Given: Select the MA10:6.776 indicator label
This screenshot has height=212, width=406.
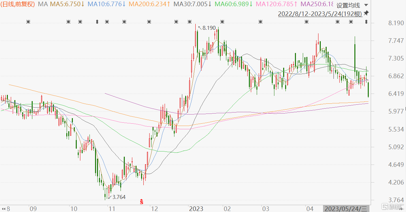Looking at the screenshot, I should [106, 4].
